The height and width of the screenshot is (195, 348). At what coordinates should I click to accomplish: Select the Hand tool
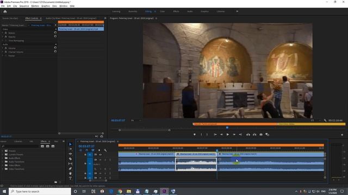click(71, 173)
